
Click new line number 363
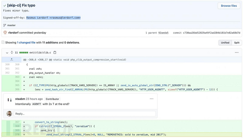(x=17, y=77)
